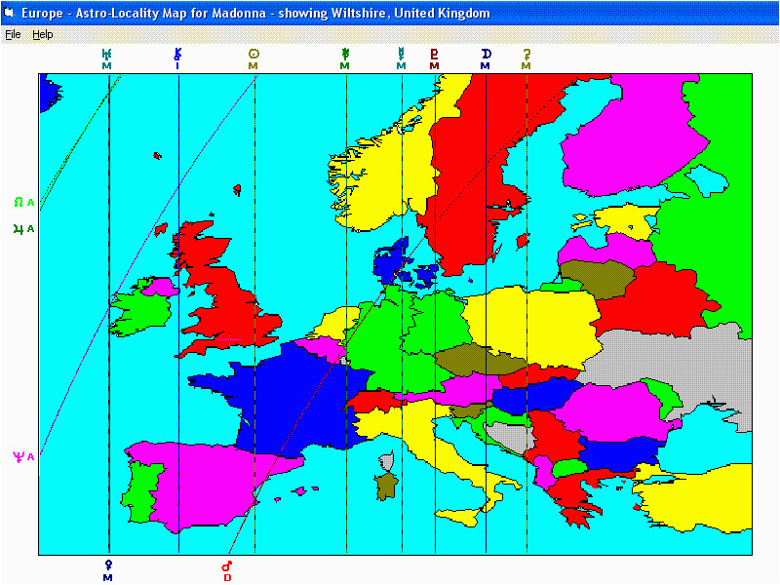Image resolution: width=780 pixels, height=585 pixels.
Task: Click the olive Sun M glyph
Action: pos(253,58)
